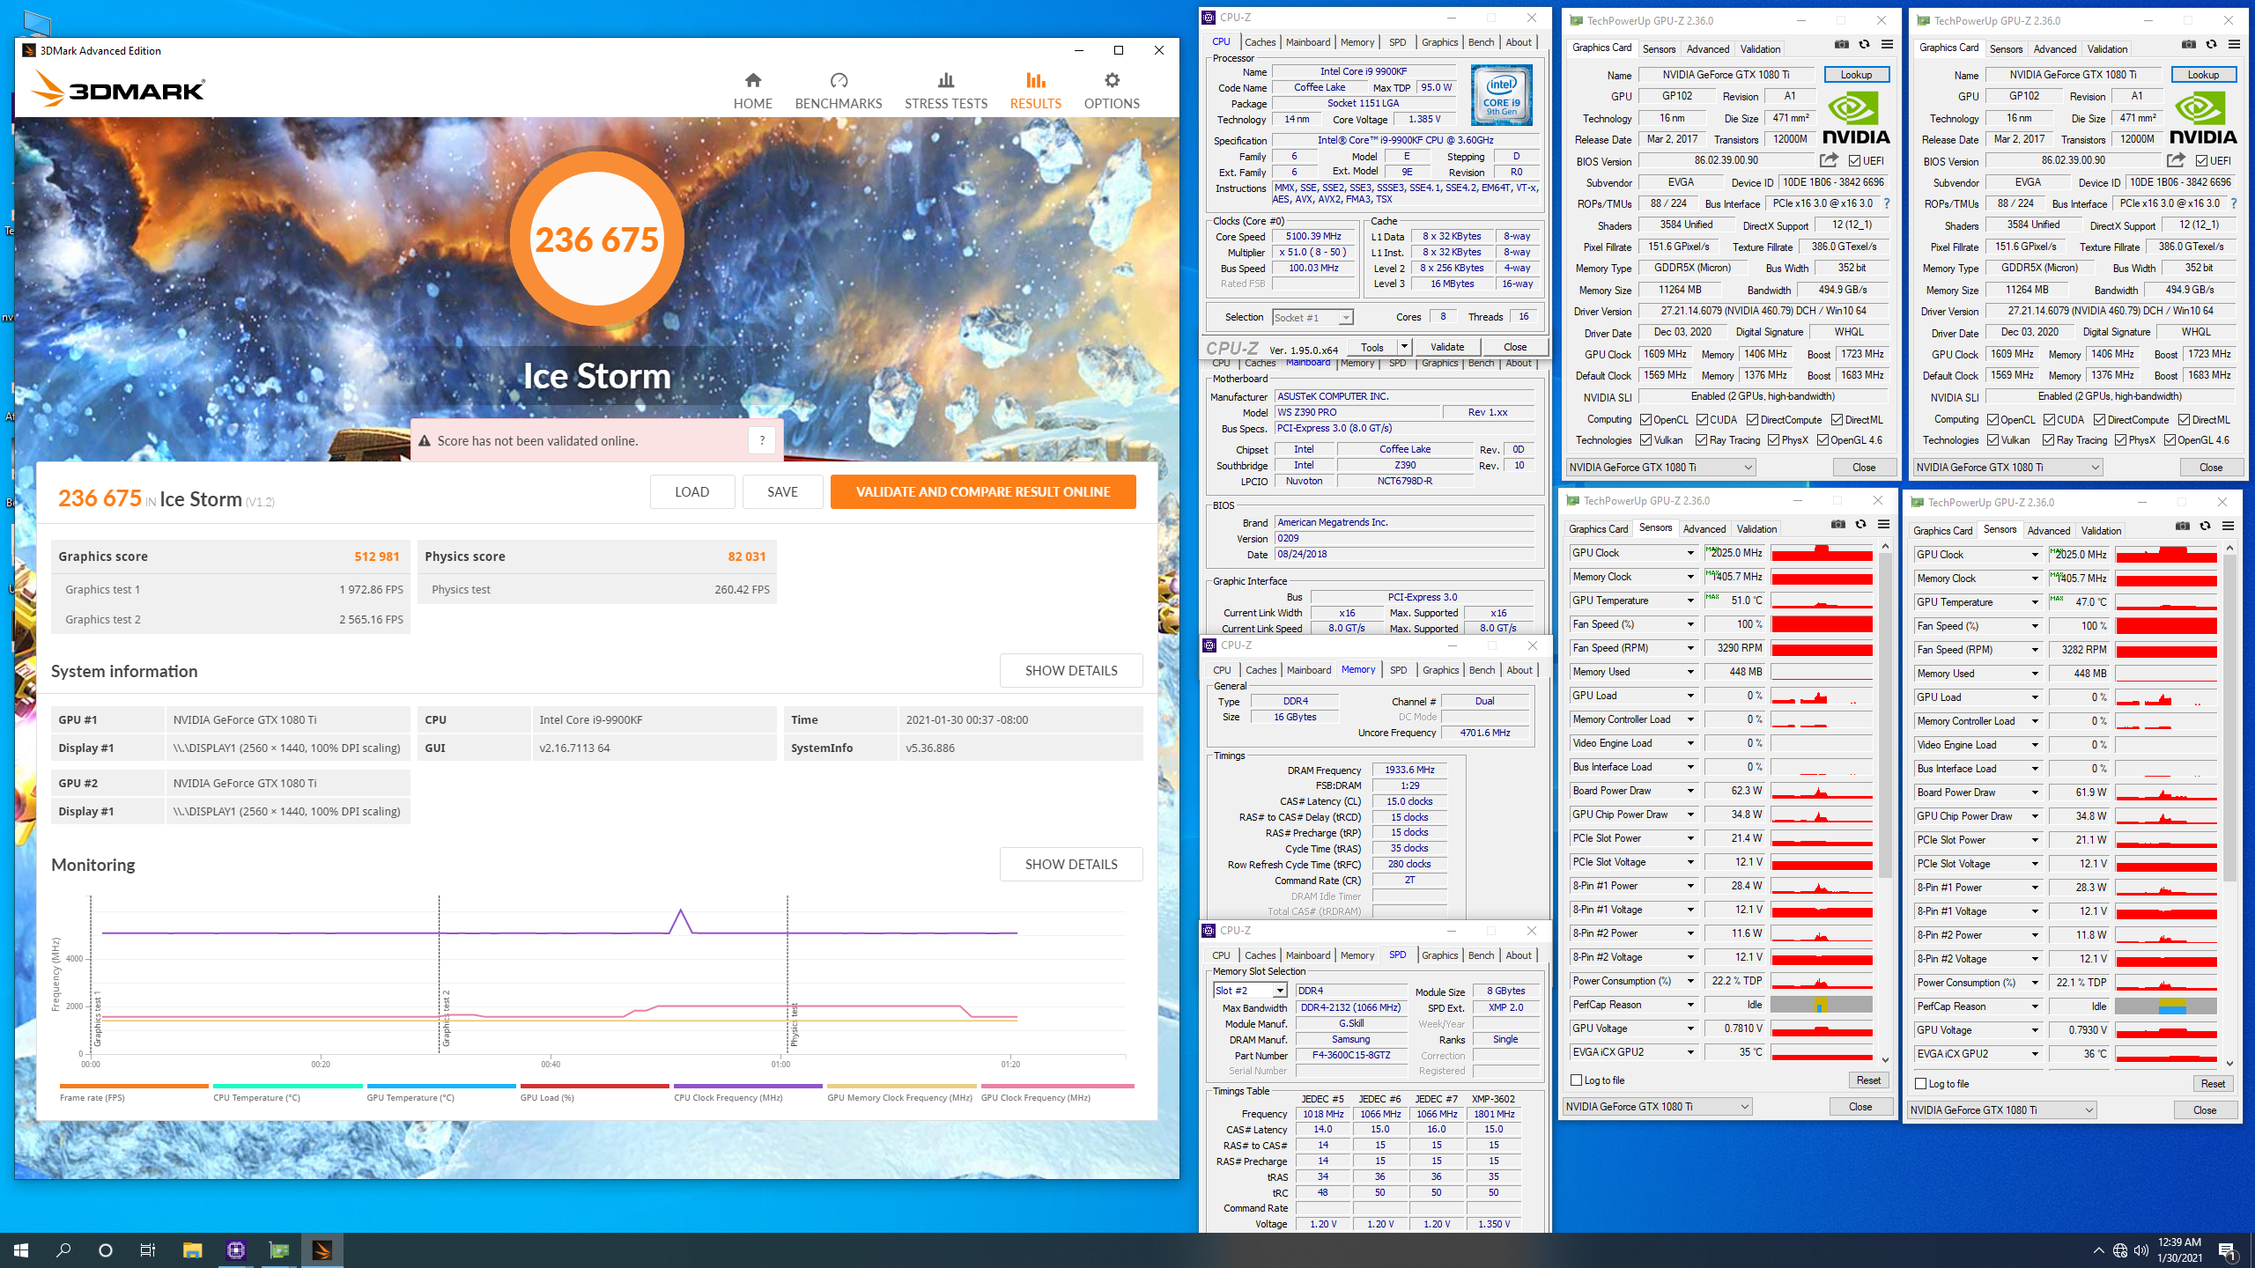Select the Results bar-chart icon in 3DMark

point(1036,81)
